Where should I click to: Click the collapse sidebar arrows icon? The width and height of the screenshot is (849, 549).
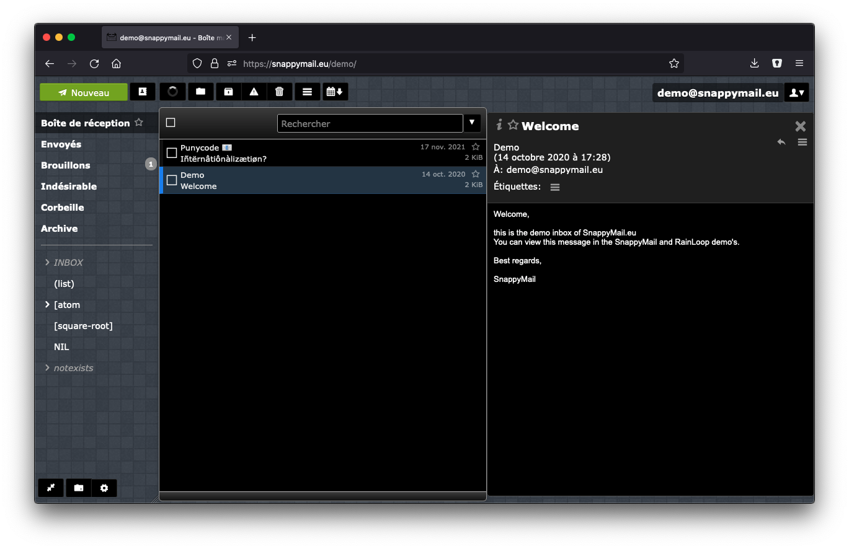click(x=51, y=488)
